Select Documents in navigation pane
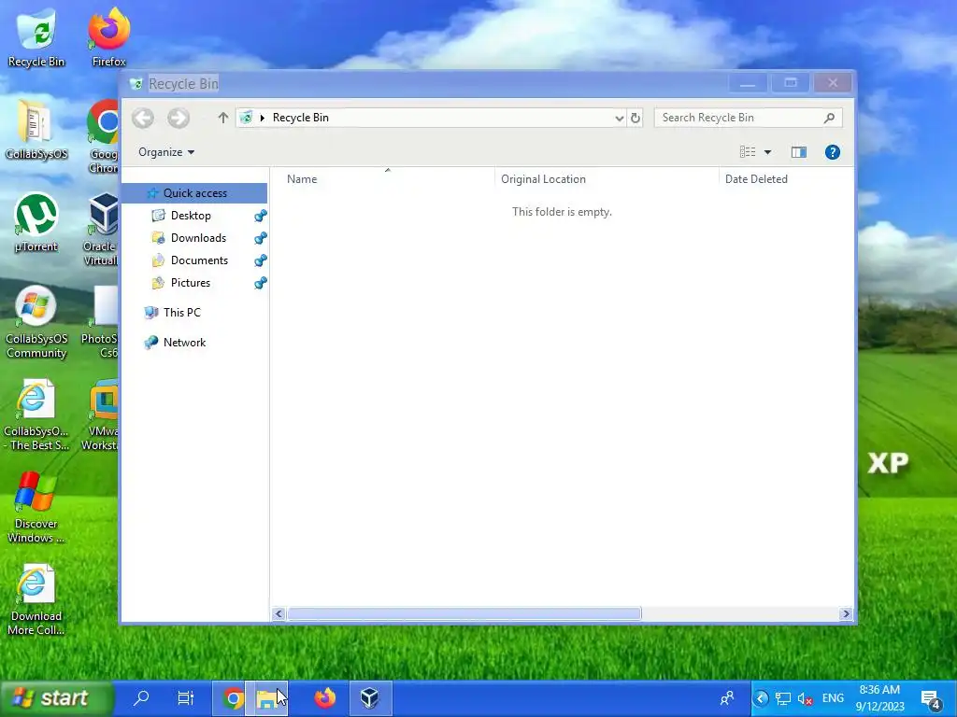Viewport: 957px width, 717px height. pyautogui.click(x=199, y=260)
